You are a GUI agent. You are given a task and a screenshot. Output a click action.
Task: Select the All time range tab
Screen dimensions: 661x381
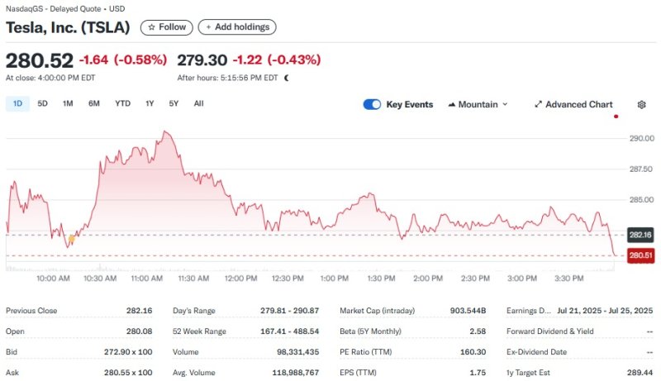pyautogui.click(x=198, y=103)
